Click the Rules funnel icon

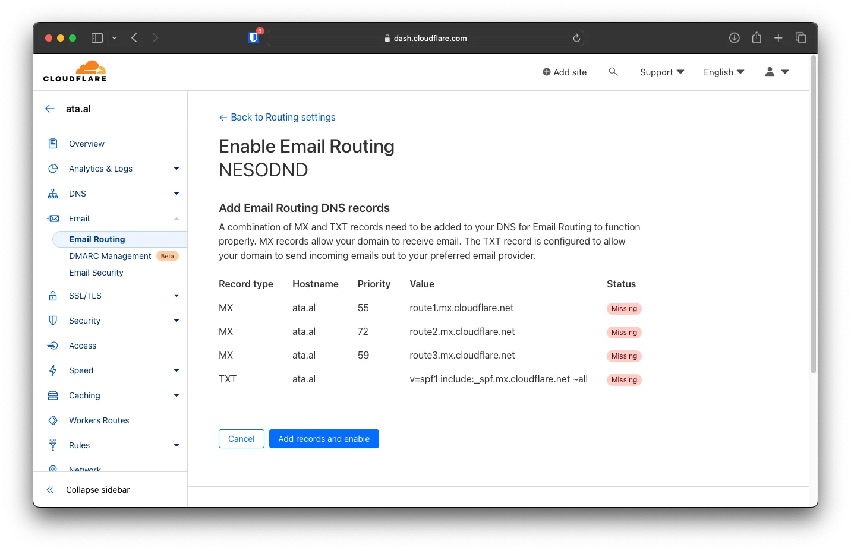tap(53, 445)
